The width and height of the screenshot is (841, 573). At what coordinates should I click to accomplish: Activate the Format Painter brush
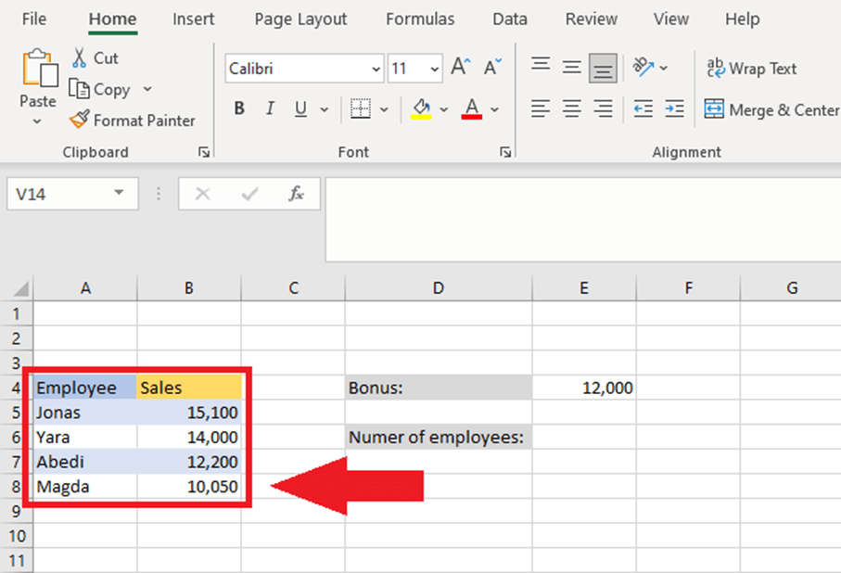pos(80,120)
